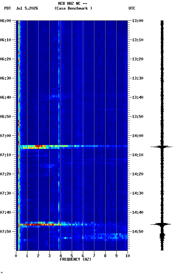Image resolution: width=176 pixels, height=276 pixels.
Task: Click the '2' frequency axis tick label
Action: (38, 256)
